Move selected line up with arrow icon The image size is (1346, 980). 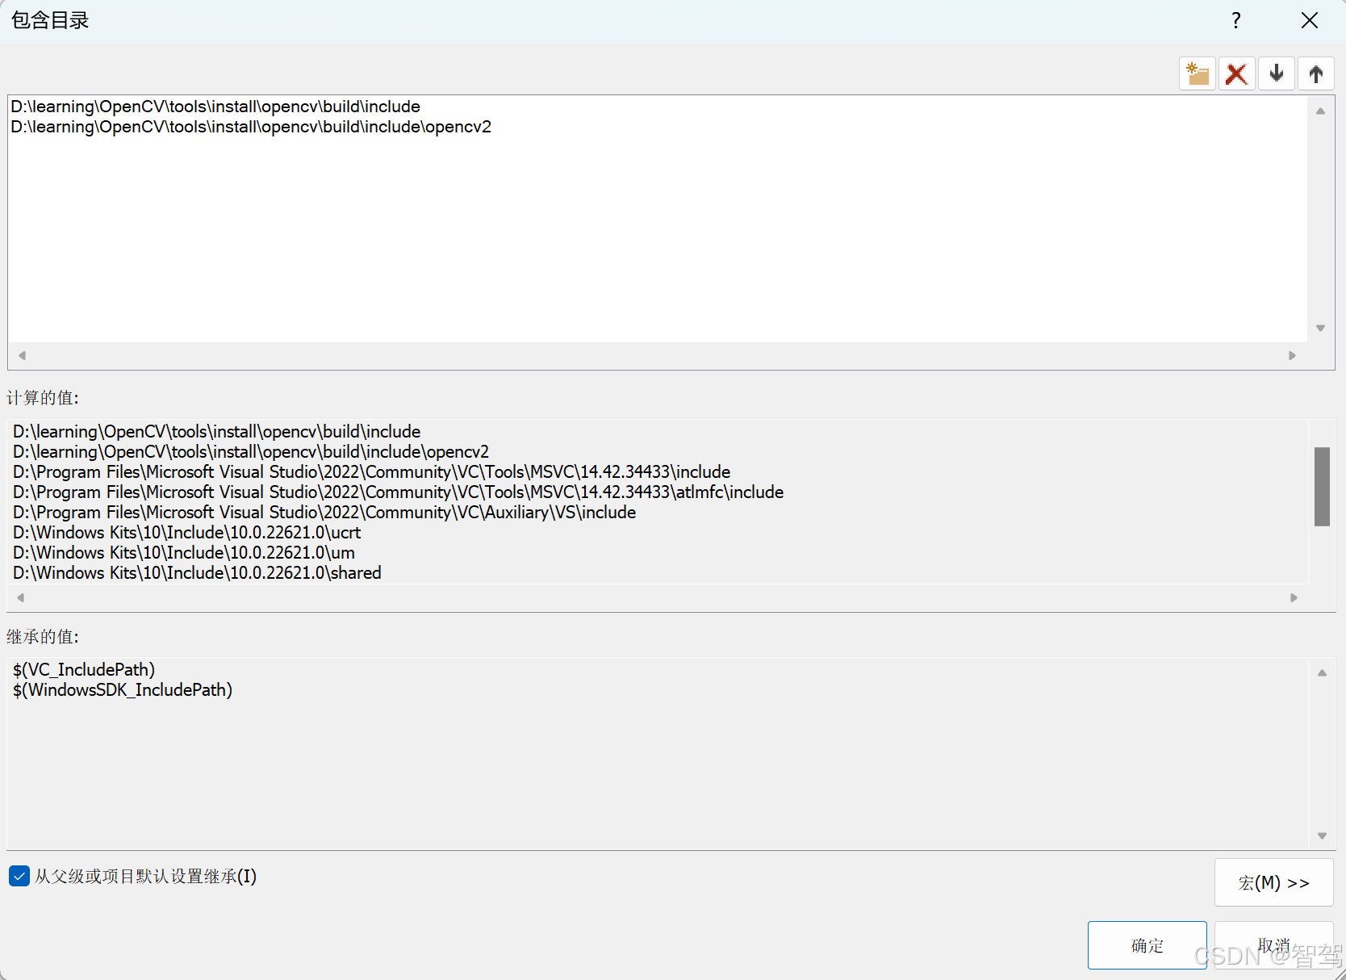pyautogui.click(x=1316, y=74)
